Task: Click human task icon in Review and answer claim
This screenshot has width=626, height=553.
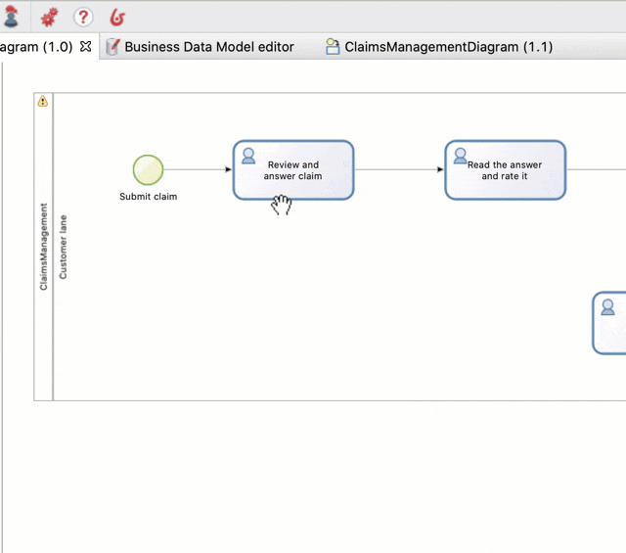Action: tap(248, 156)
